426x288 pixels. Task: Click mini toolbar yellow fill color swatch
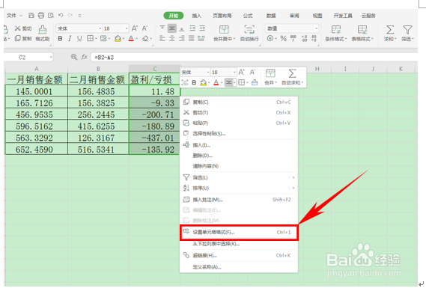203,82
